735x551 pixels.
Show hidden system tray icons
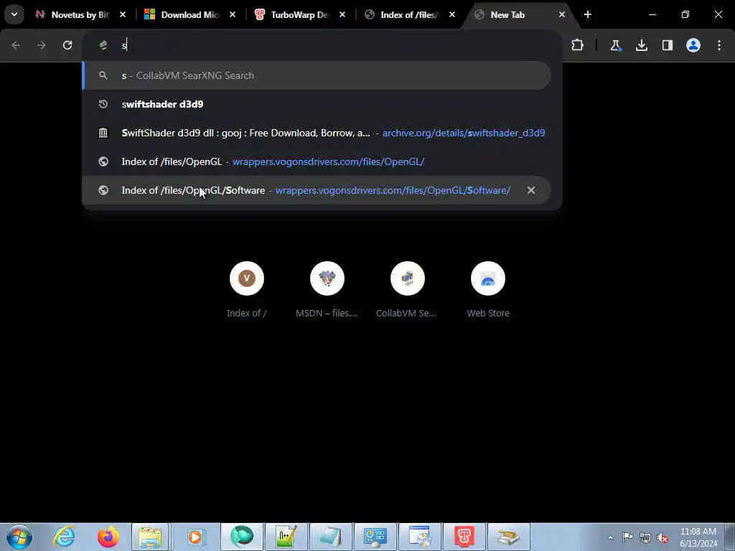[x=610, y=538]
